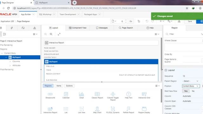Open the Application 100 breadcrumb link
The image size is (203, 114).
tap(7, 21)
